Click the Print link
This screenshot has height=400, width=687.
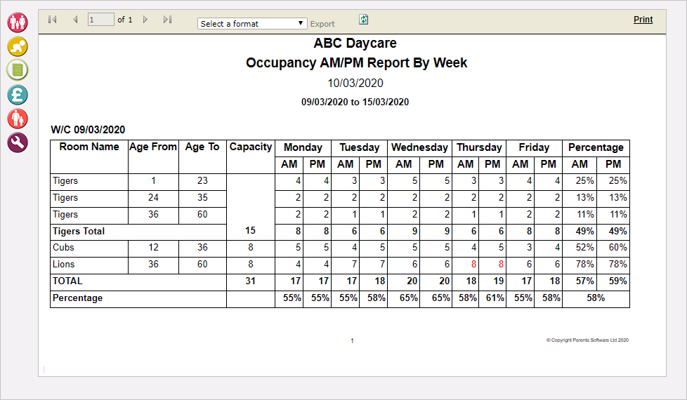(x=643, y=19)
